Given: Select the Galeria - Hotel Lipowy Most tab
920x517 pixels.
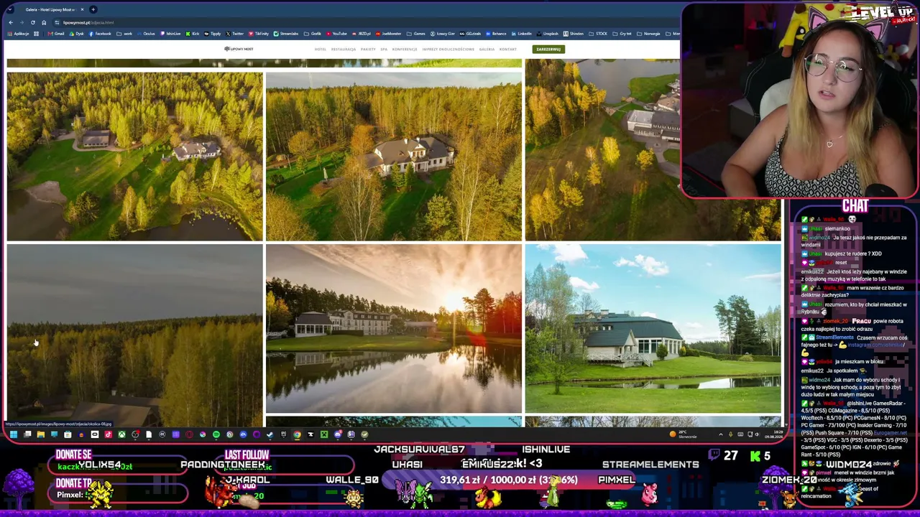Looking at the screenshot, I should click(x=50, y=9).
